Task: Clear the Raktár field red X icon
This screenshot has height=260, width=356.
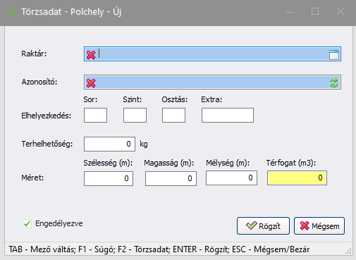Action: [91, 55]
